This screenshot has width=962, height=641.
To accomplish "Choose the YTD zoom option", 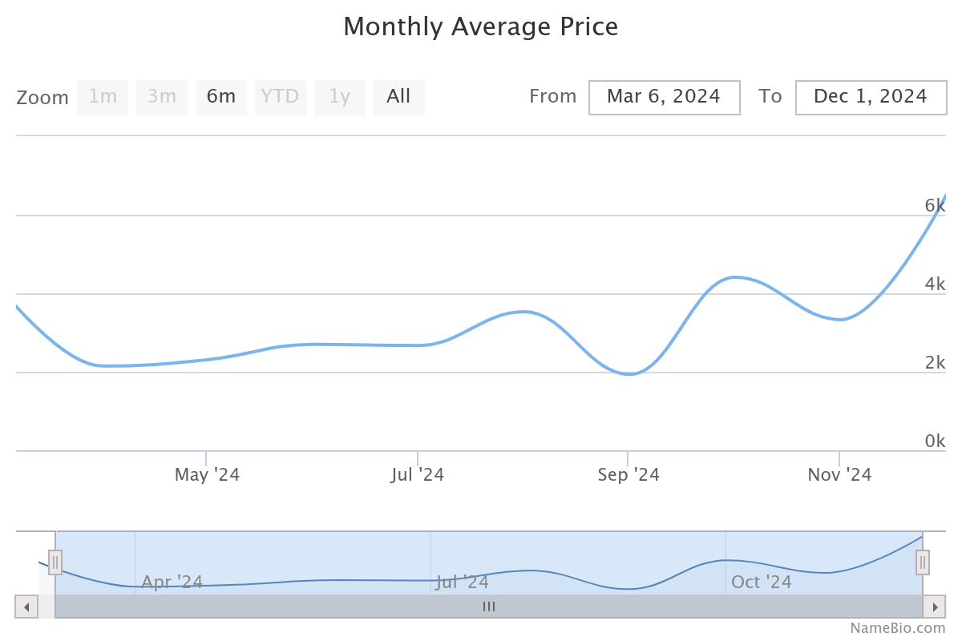I will pyautogui.click(x=281, y=97).
